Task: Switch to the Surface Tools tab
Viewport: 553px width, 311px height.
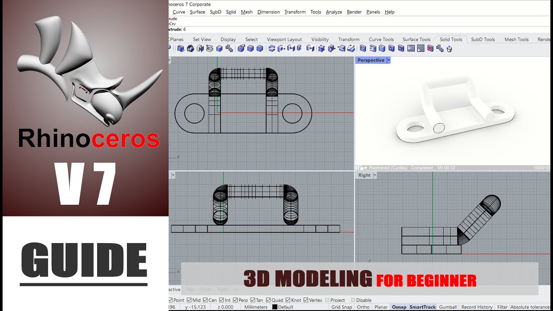Action: coord(416,39)
